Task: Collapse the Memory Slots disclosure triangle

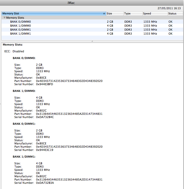Action: click(x=4, y=18)
